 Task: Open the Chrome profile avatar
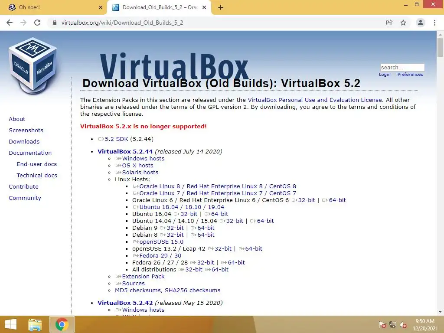click(421, 23)
